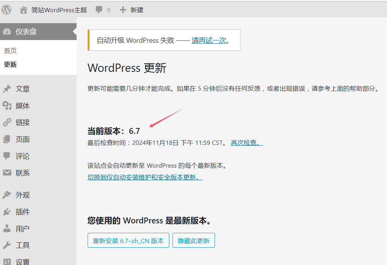Click 该站点会自动更新至 WordPress 的每个最新版本 text
Viewport: 387px width, 265px height.
(157, 165)
